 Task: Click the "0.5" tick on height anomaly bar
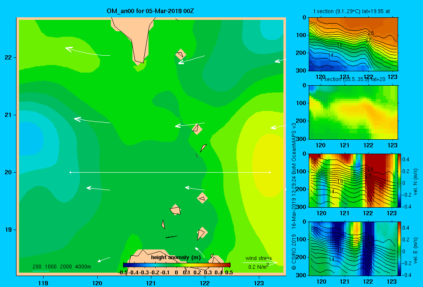pyautogui.click(x=229, y=273)
